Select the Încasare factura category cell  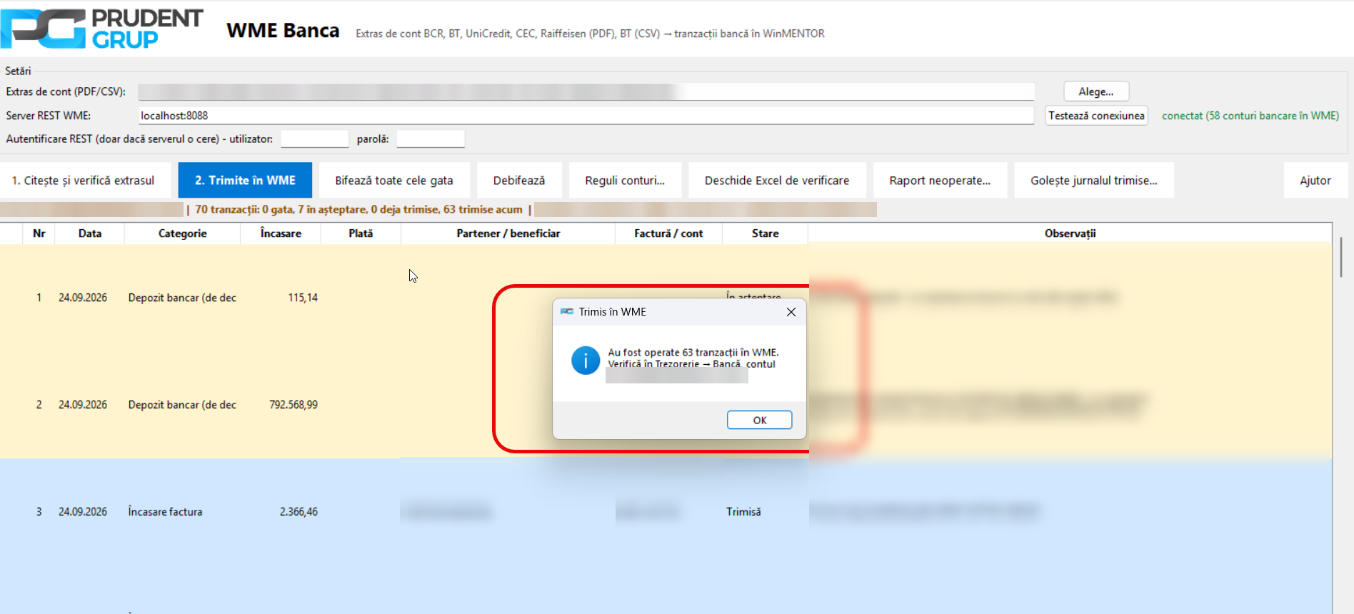click(x=165, y=512)
